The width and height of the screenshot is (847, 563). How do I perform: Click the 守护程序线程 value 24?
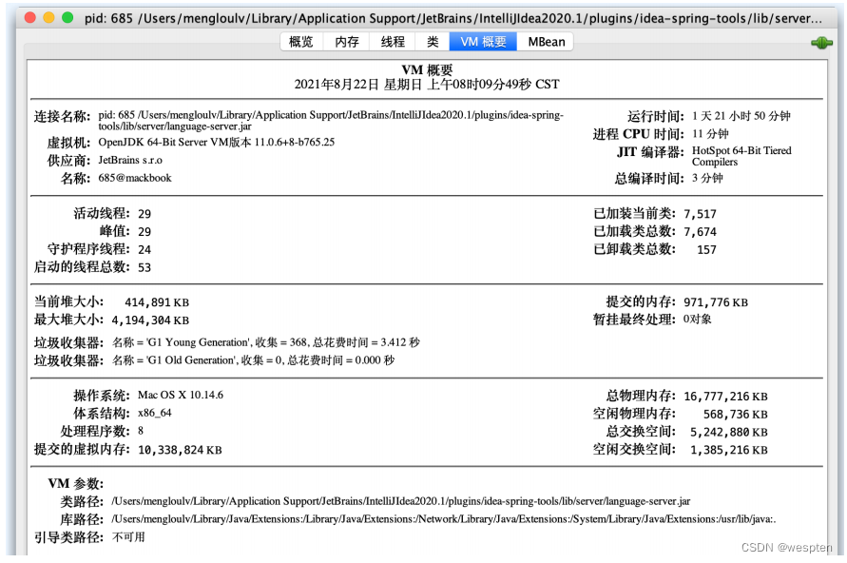click(144, 249)
